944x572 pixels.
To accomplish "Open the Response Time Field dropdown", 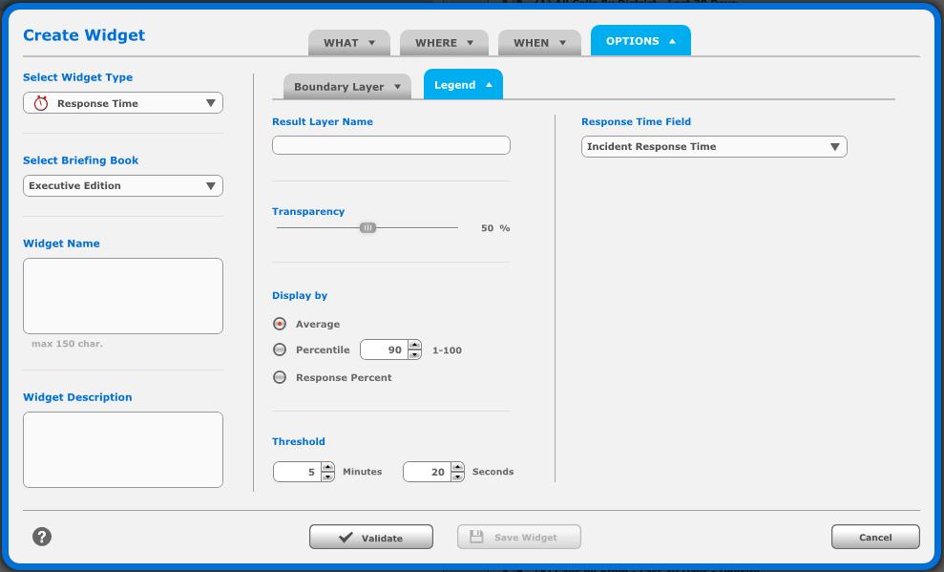I will [x=713, y=146].
